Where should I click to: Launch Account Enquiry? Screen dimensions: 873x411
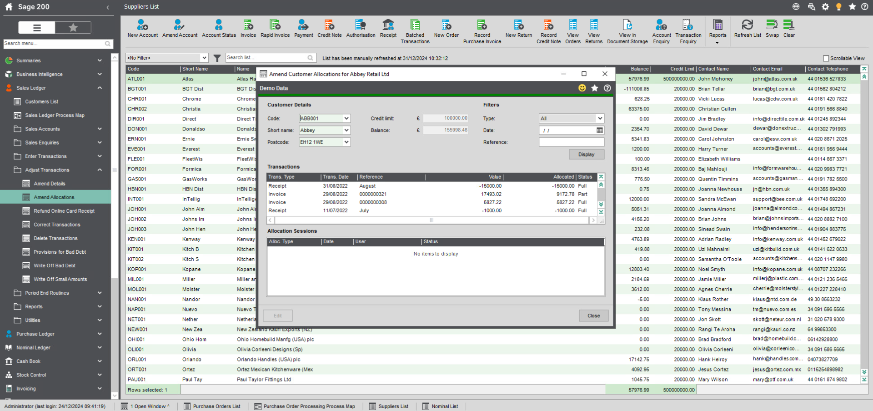(x=661, y=28)
